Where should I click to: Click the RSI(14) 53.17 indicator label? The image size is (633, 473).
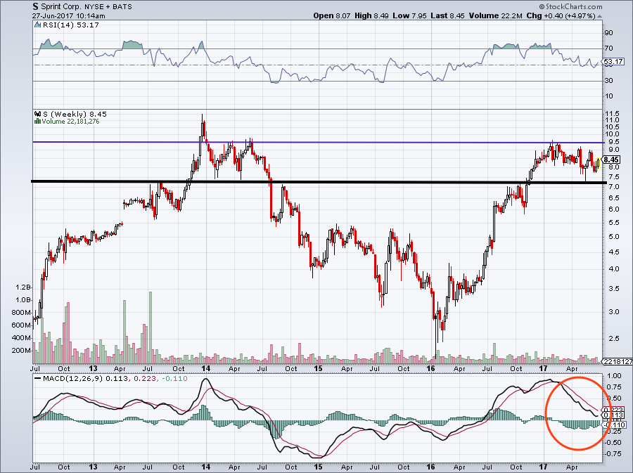pos(70,25)
